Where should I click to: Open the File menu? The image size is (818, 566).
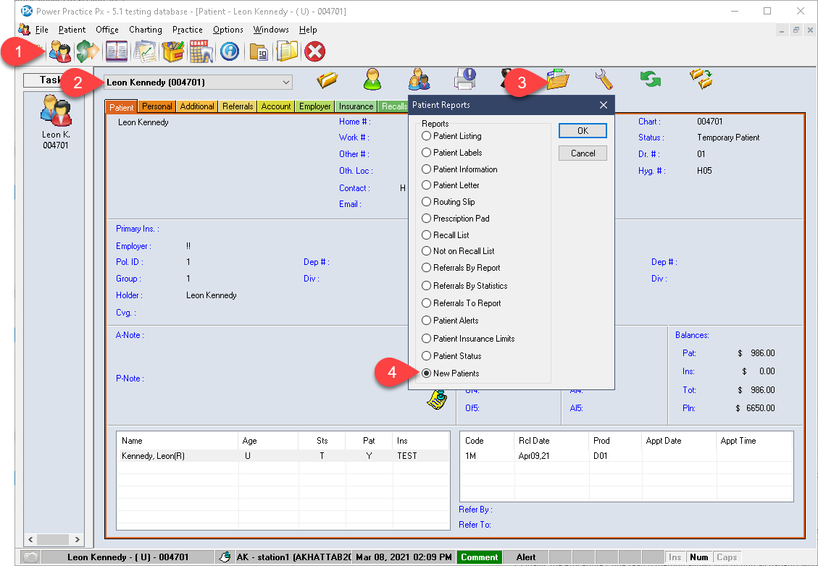42,30
